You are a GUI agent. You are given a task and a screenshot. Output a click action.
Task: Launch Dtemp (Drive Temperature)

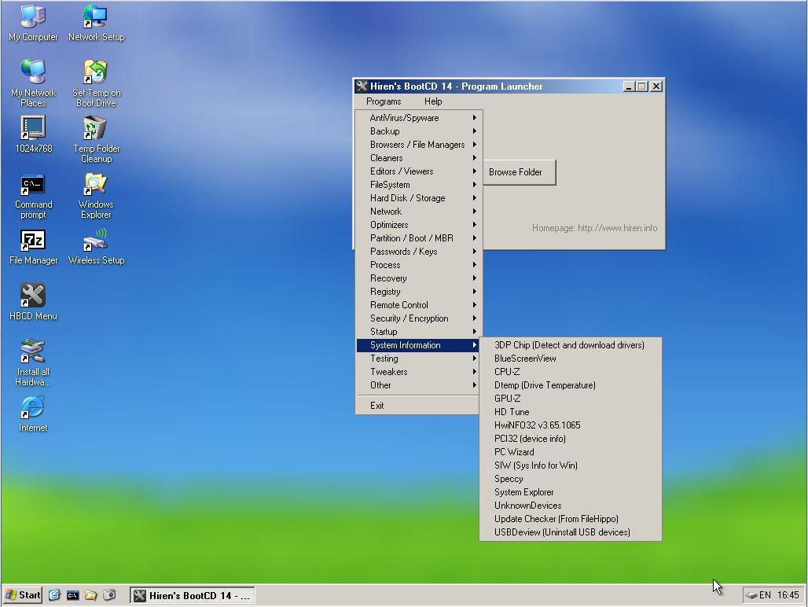click(x=571, y=386)
